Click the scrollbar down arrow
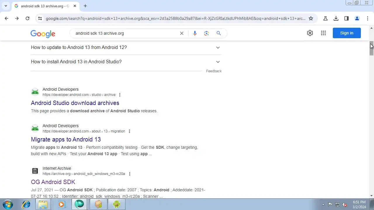The width and height of the screenshot is (374, 210). point(372,196)
